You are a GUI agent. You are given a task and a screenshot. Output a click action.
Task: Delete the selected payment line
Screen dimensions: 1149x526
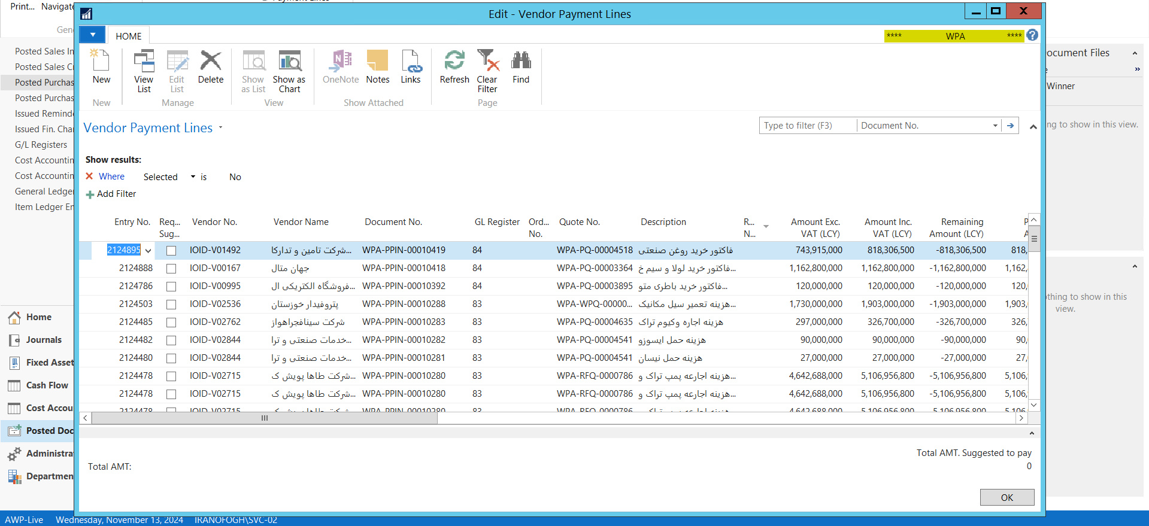tap(211, 66)
